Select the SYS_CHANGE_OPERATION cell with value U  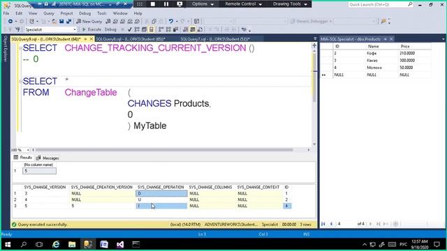(x=161, y=200)
